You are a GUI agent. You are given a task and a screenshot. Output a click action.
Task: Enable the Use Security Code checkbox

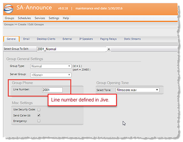tap(39, 109)
